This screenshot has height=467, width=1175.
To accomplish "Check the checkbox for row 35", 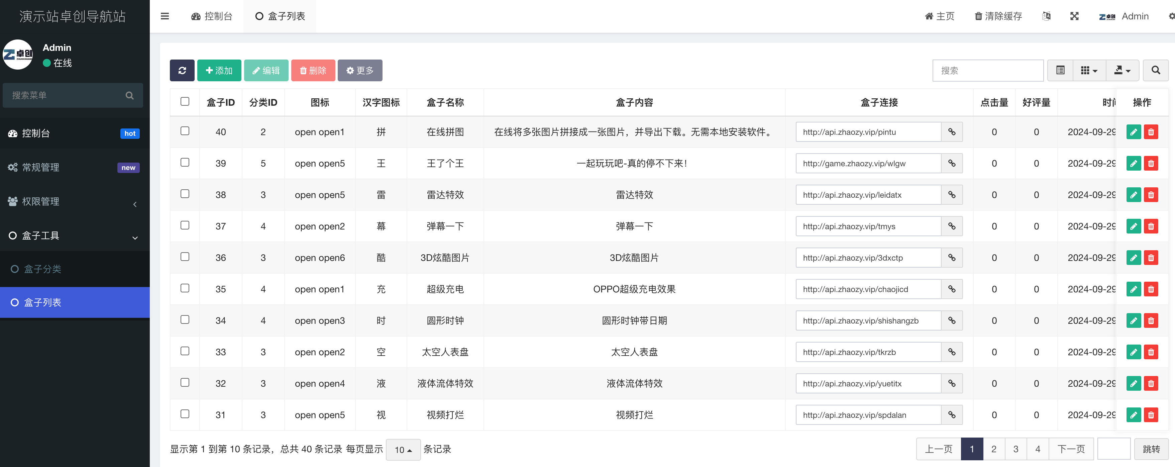I will [185, 288].
